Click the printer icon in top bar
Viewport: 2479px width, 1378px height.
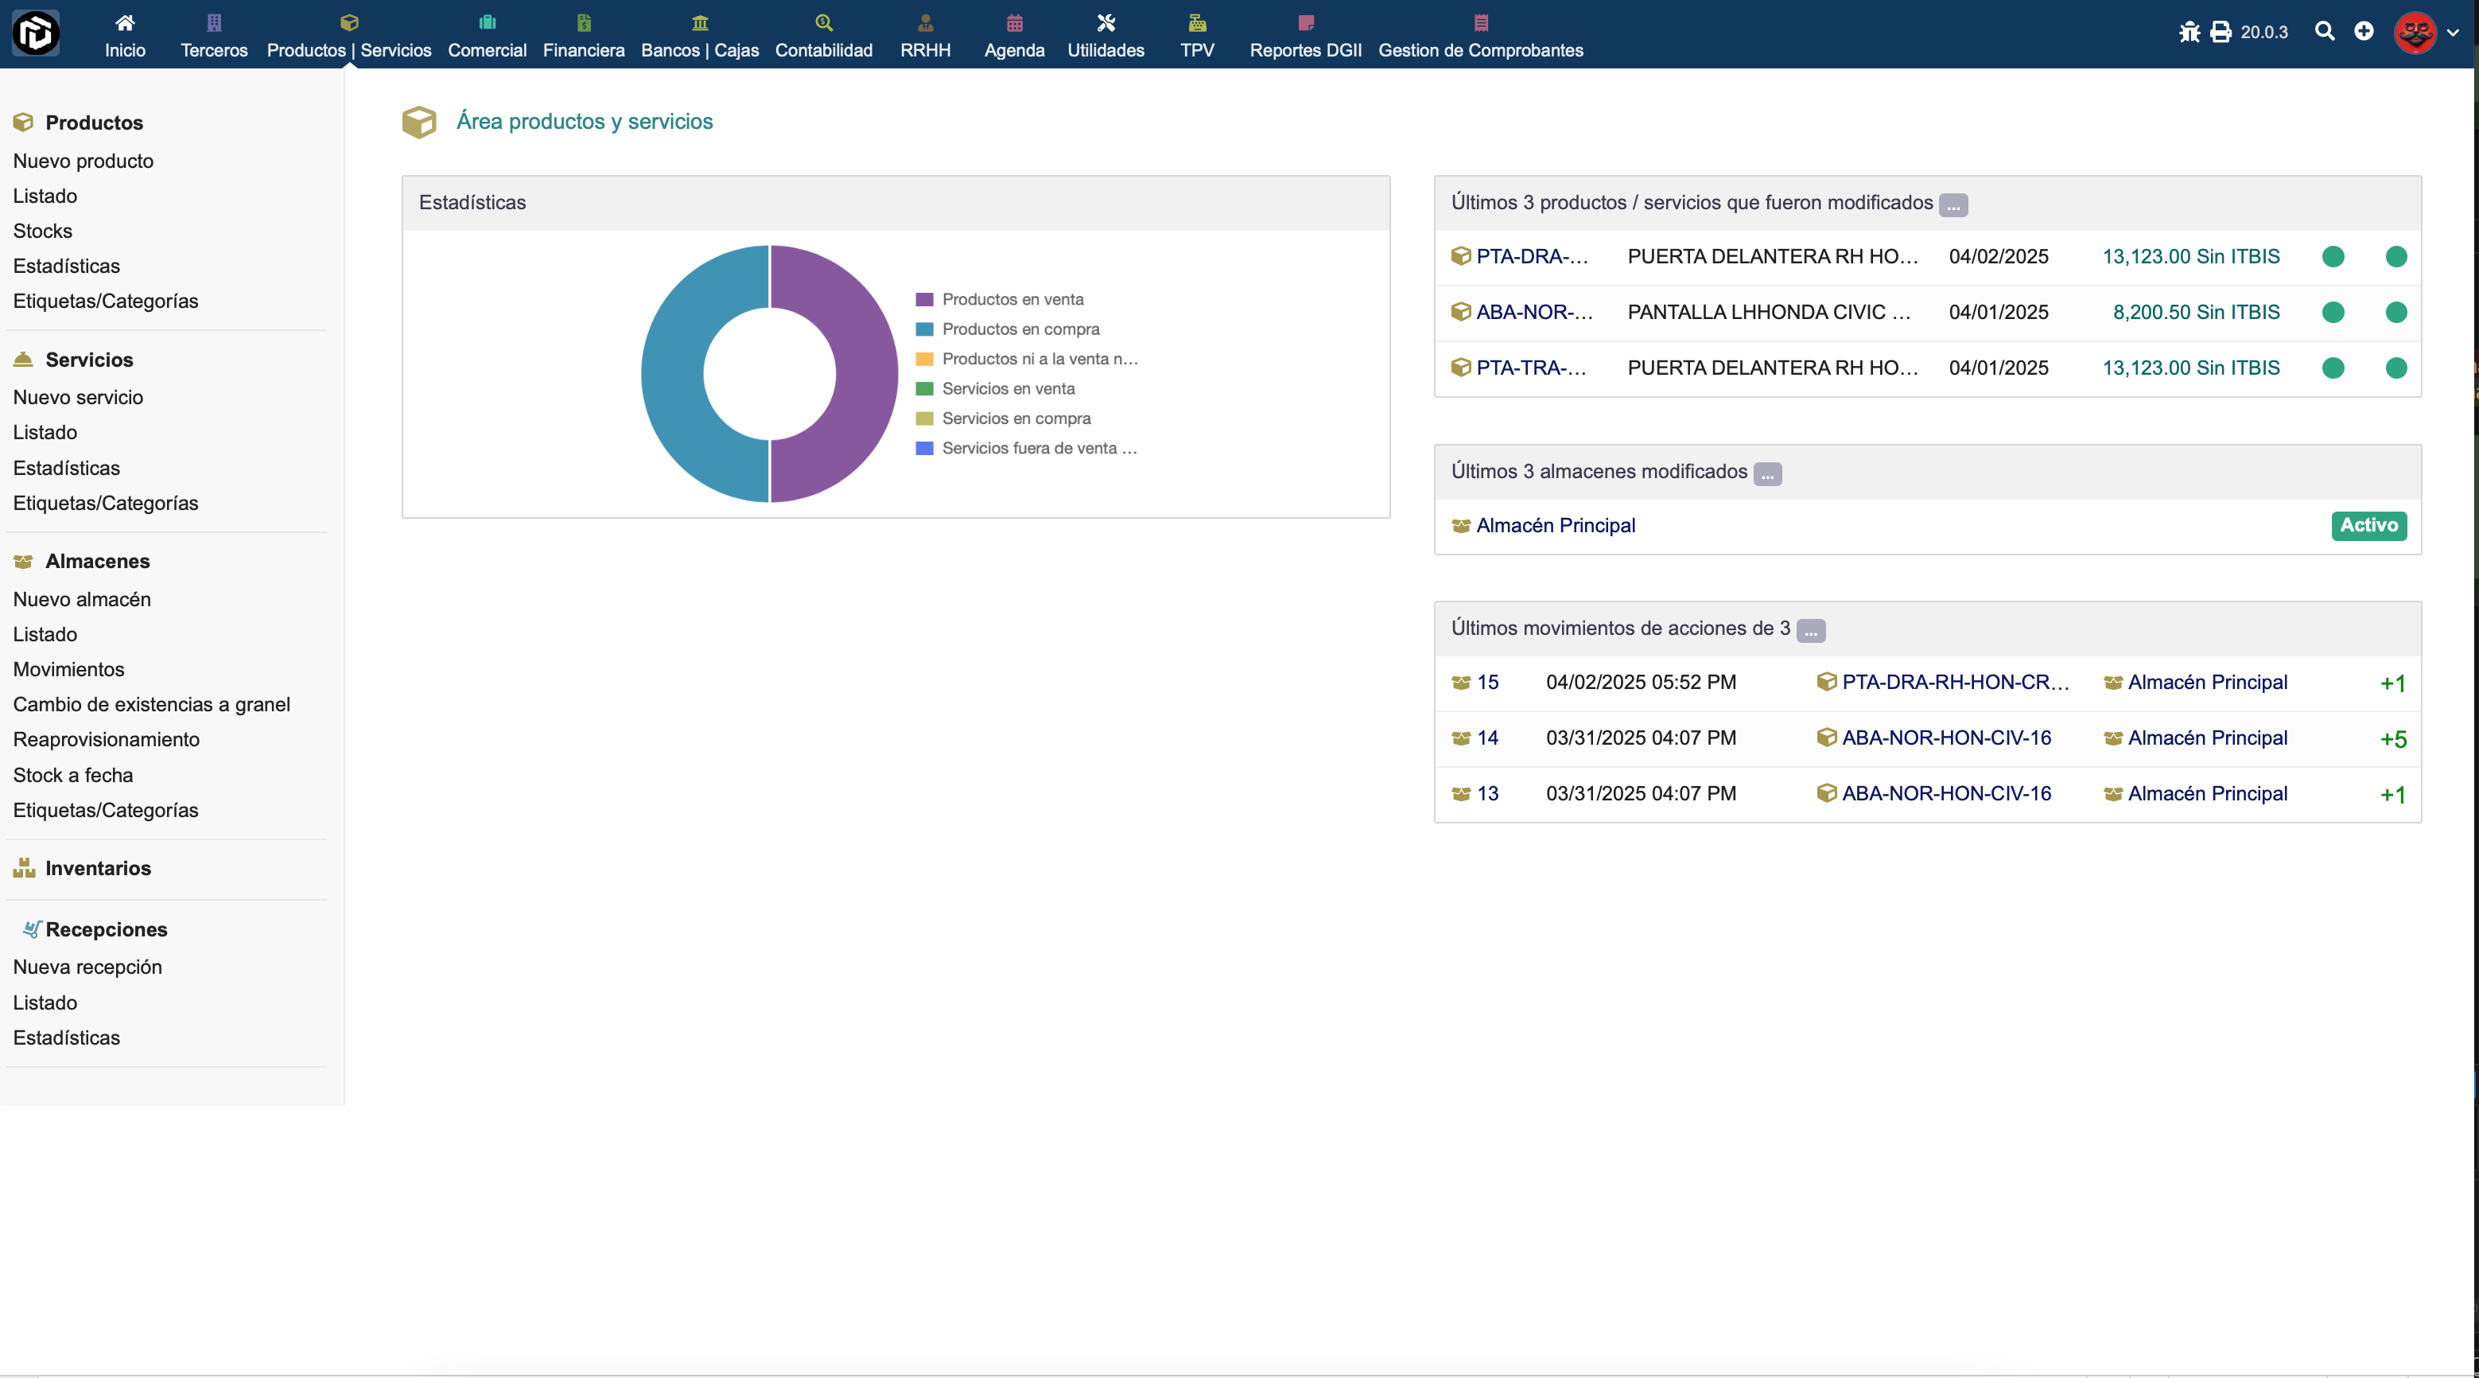2221,32
